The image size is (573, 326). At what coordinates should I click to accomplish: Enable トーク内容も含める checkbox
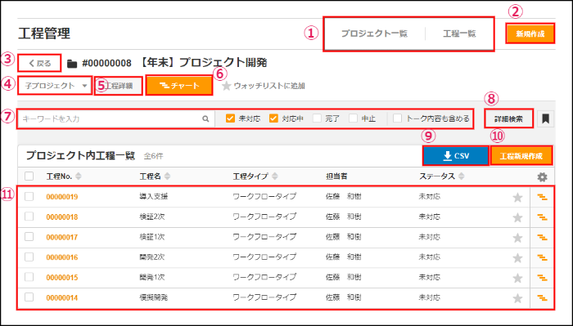point(397,118)
